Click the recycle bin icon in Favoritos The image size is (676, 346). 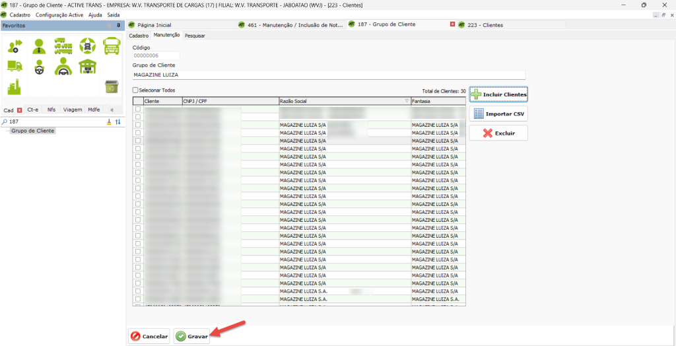(x=112, y=86)
